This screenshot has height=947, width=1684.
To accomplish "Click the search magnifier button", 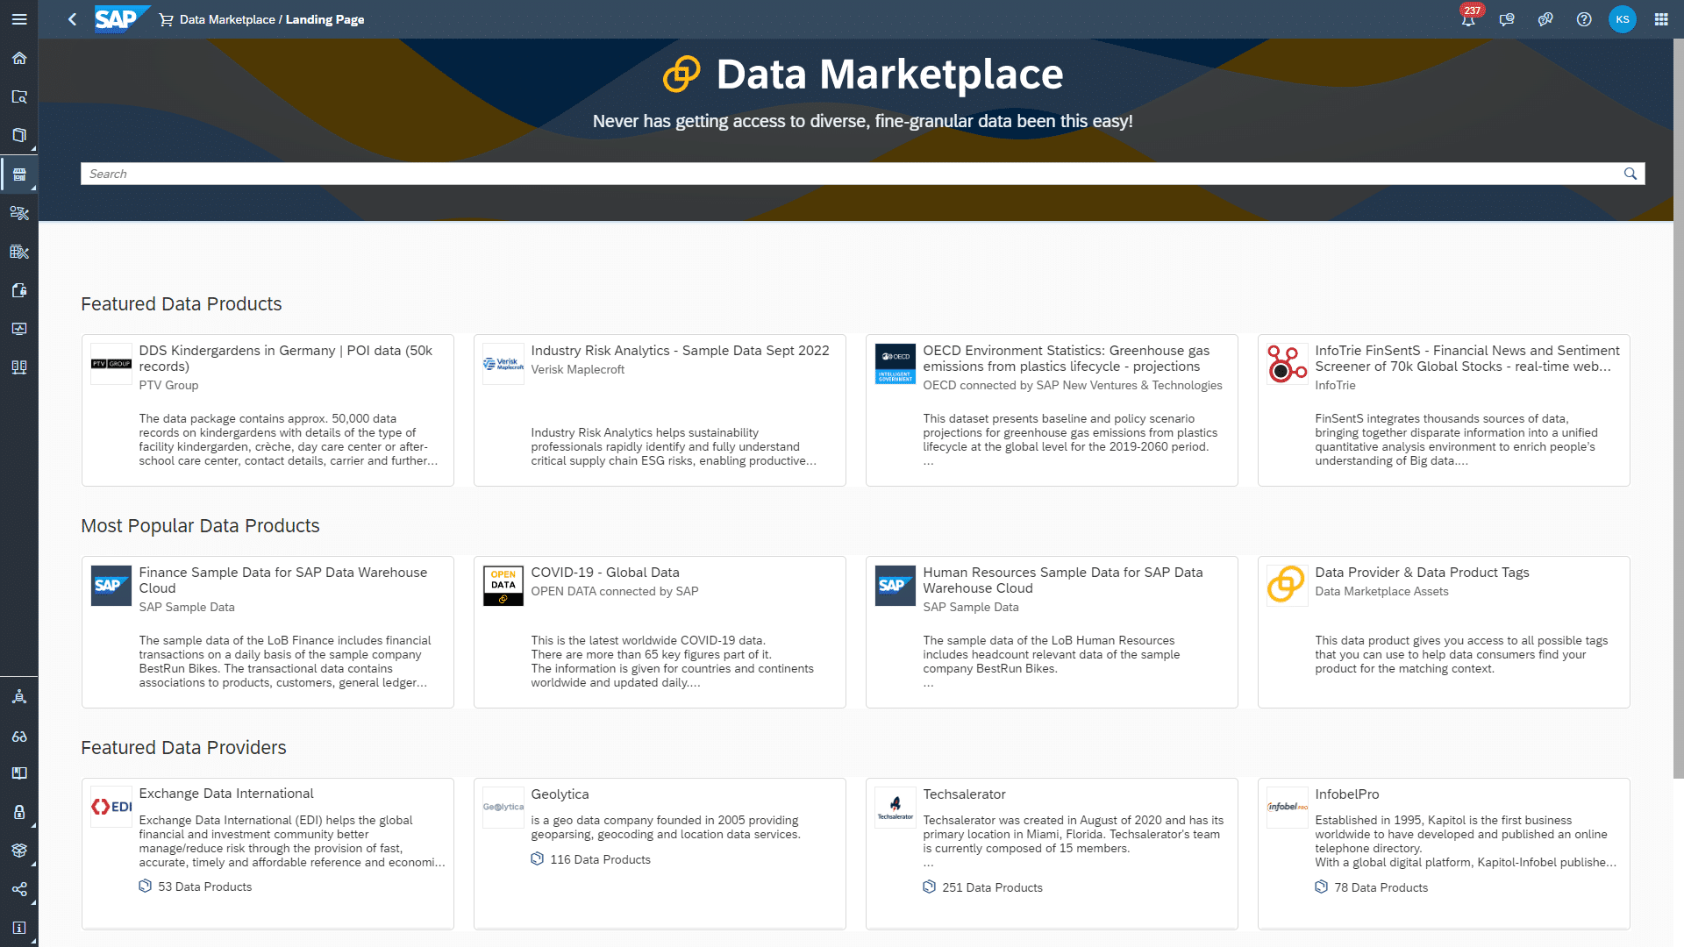I will pos(1630,174).
